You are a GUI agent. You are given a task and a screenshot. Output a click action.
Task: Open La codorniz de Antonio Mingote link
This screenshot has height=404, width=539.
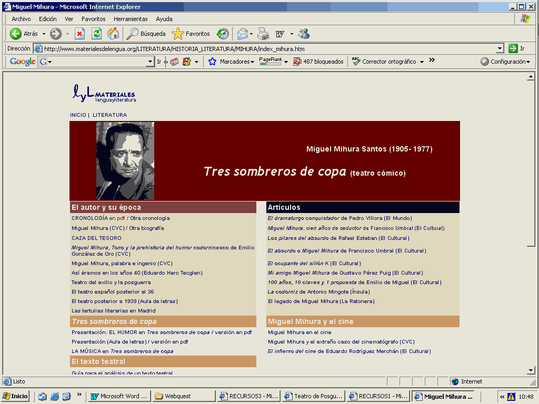tap(318, 291)
